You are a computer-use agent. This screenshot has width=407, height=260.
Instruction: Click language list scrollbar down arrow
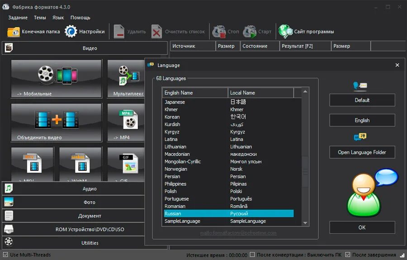click(305, 223)
